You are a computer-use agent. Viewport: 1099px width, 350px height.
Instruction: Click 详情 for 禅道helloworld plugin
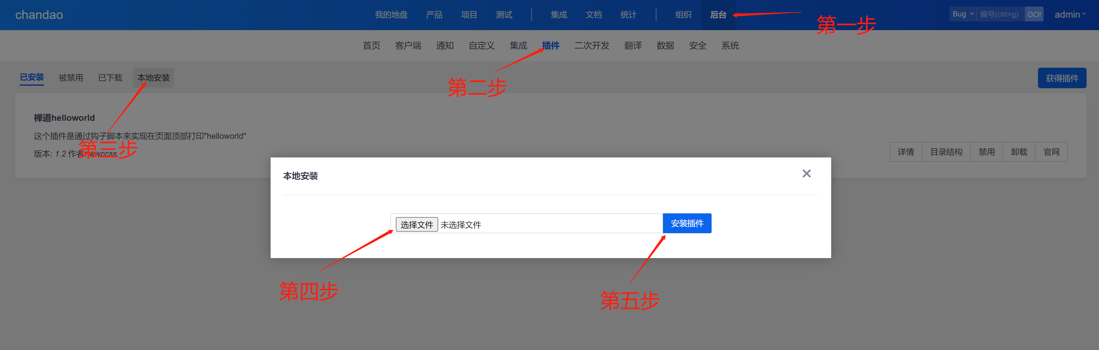click(x=905, y=152)
